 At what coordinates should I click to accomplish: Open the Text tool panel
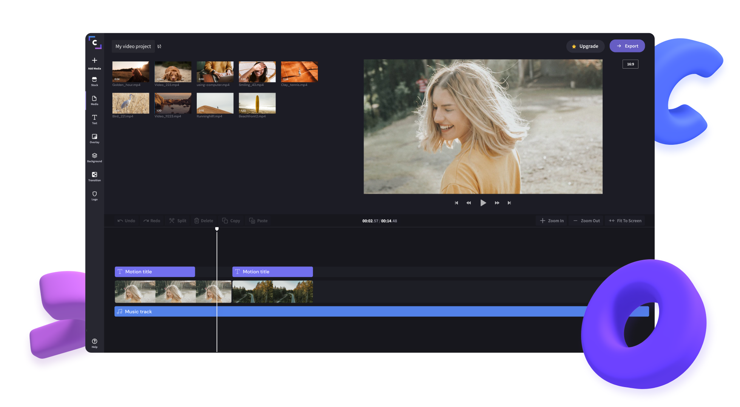(94, 119)
